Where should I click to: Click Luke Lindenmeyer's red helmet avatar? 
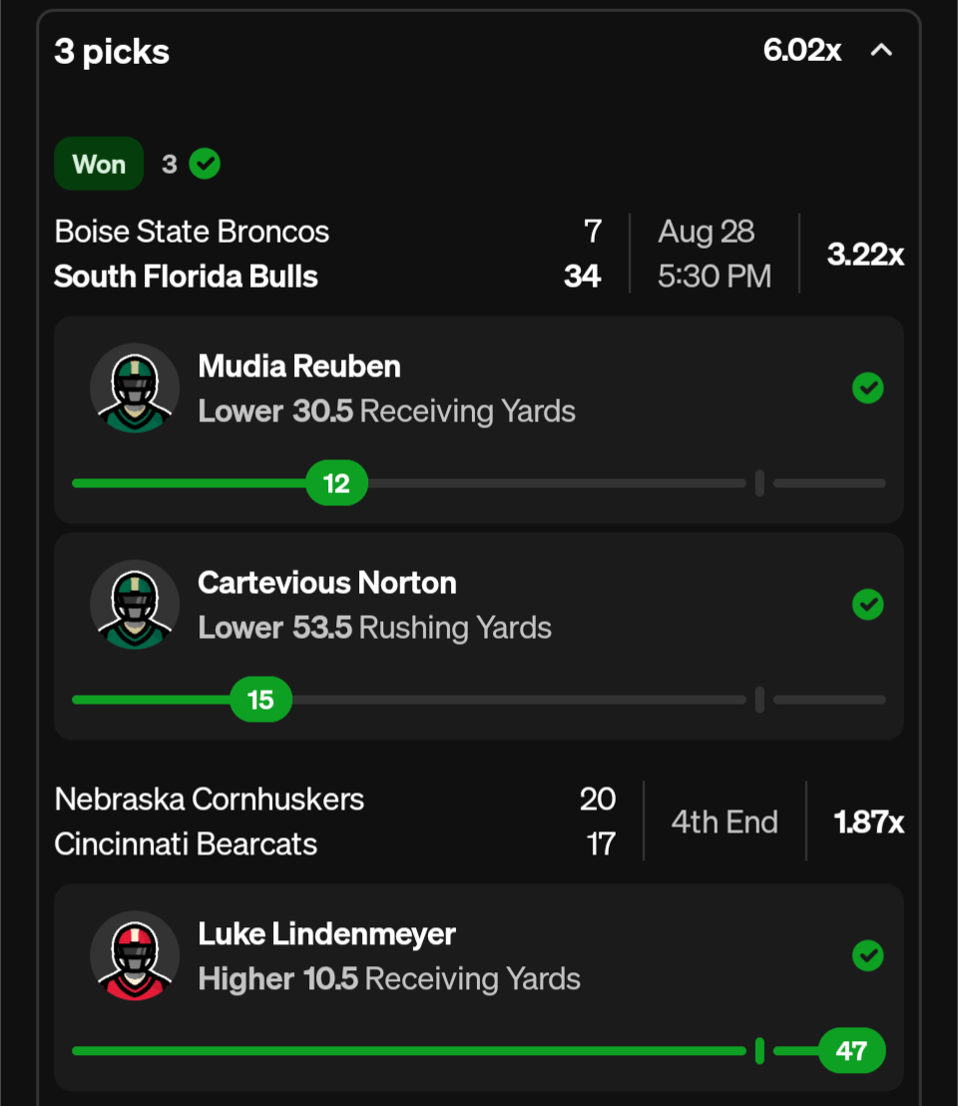pos(135,955)
